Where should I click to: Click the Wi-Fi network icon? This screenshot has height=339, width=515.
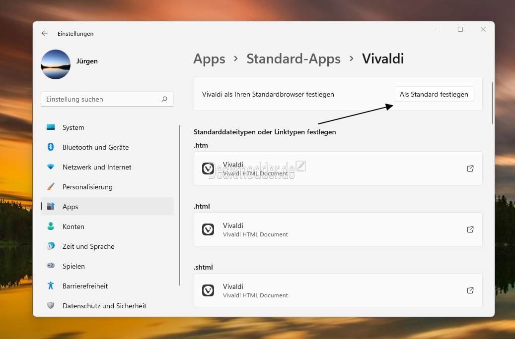[x=51, y=167]
